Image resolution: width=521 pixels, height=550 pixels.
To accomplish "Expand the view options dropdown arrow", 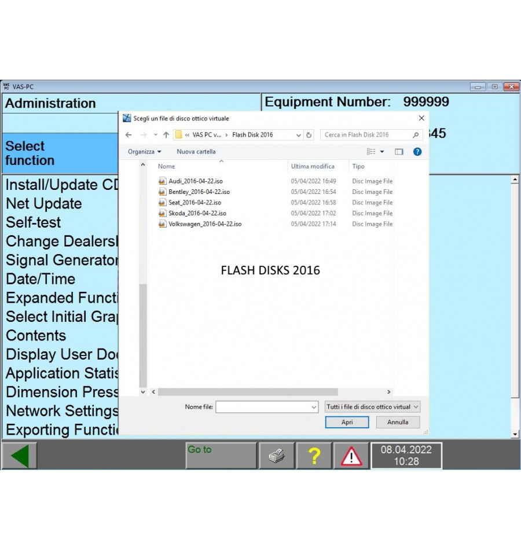I will (x=382, y=152).
